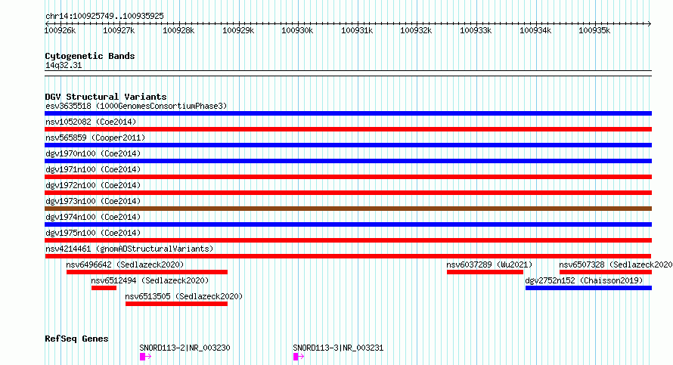
Task: Click the 100932k ruler tick label
Action: [416, 30]
